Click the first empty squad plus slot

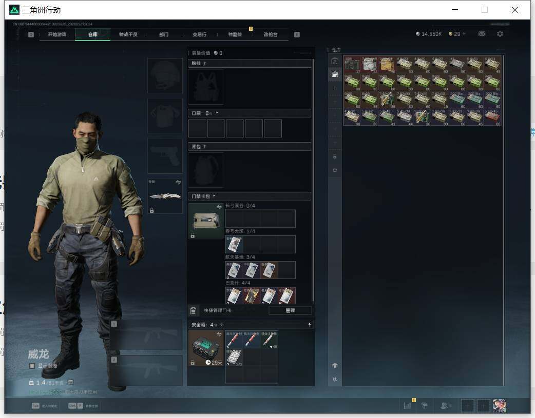click(468, 406)
